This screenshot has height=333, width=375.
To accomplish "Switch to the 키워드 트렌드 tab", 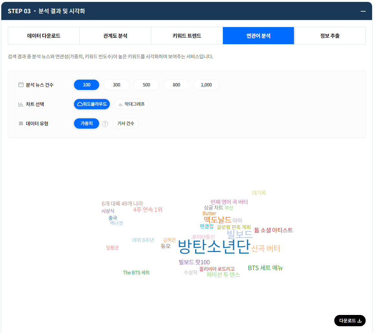I will click(x=187, y=36).
